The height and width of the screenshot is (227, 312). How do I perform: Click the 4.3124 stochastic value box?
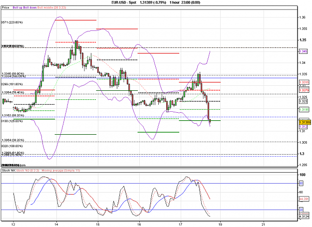click(304, 217)
